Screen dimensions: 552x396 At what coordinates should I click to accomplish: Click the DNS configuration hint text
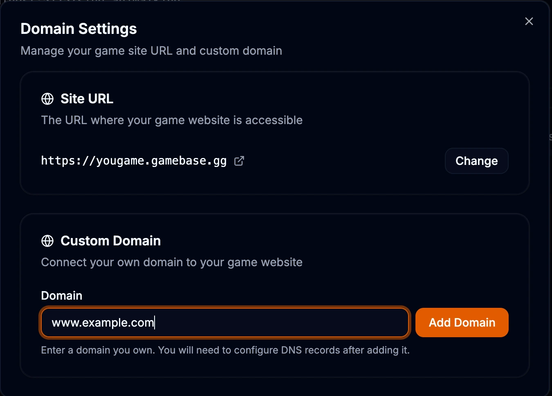[225, 350]
